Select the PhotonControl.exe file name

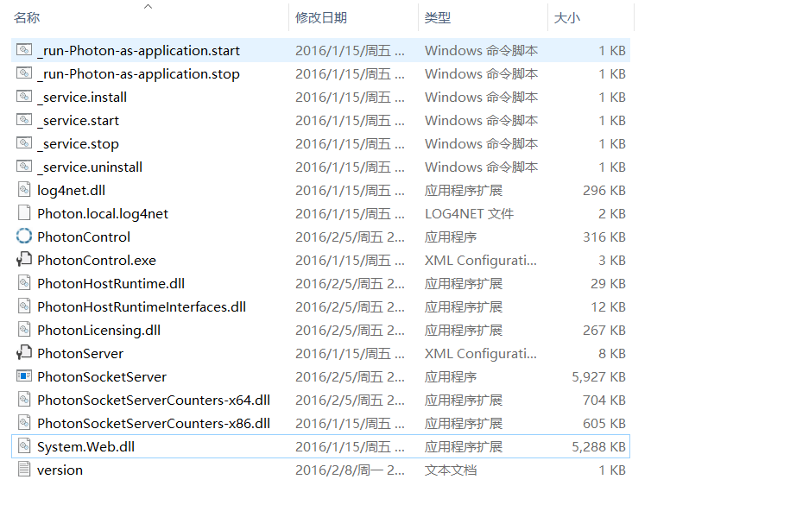click(x=97, y=260)
